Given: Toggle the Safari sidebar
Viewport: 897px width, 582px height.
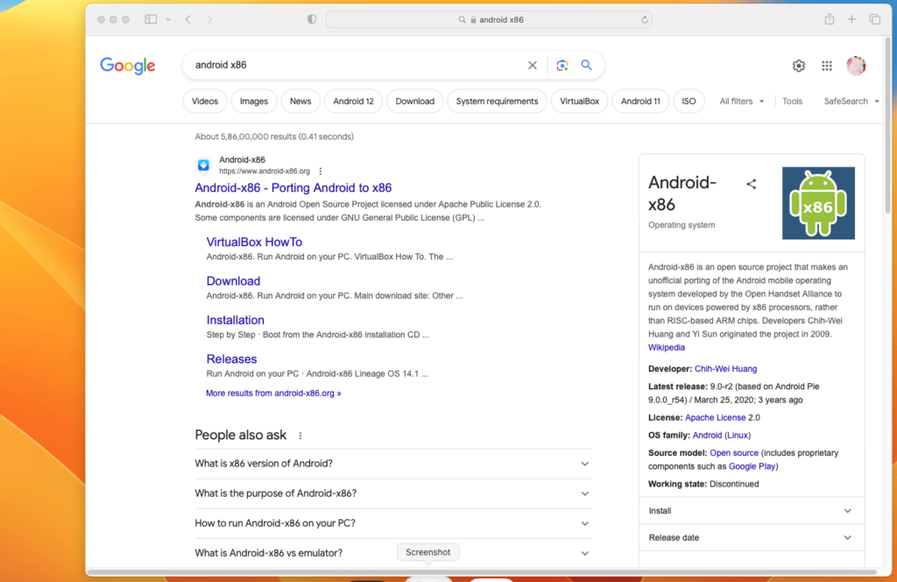Looking at the screenshot, I should (x=150, y=18).
